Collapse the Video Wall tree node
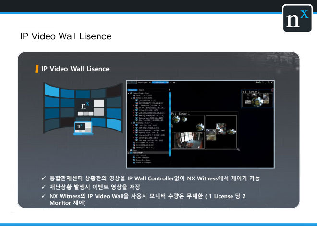 tap(128, 153)
